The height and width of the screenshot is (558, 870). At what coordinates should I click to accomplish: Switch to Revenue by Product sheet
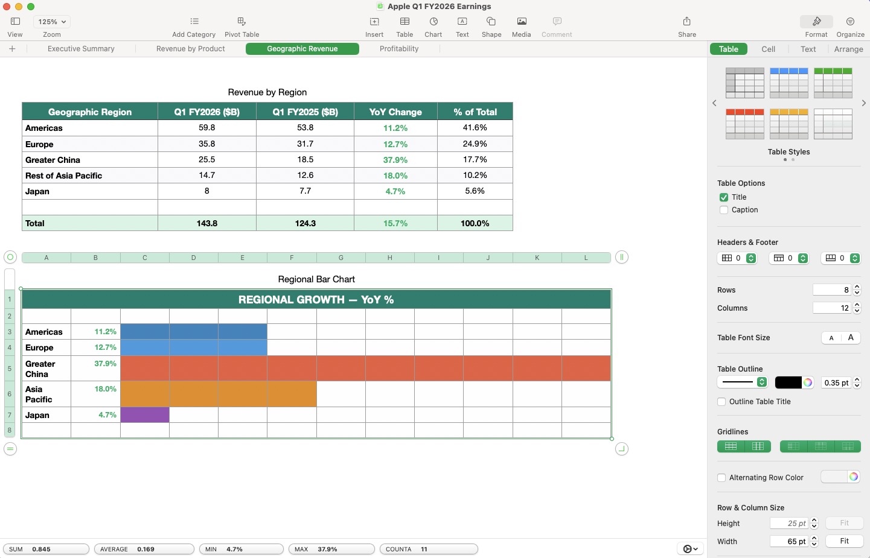[191, 49]
